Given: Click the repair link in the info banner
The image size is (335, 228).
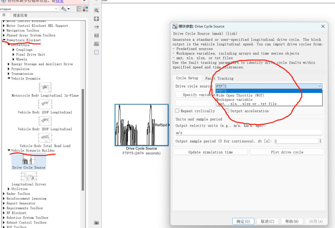Looking at the screenshot, I should tap(60, 1).
